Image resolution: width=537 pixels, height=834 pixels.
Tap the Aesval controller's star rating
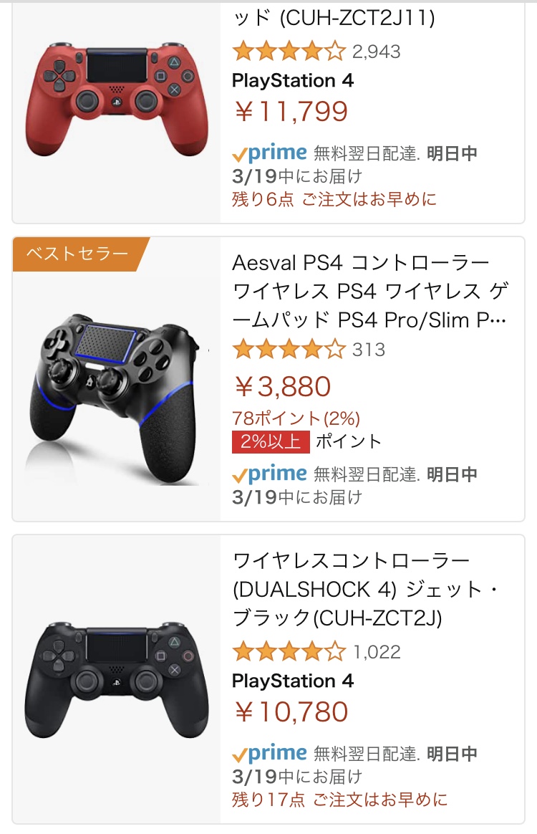tap(289, 350)
